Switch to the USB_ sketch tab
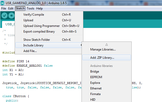 (x=8, y=24)
